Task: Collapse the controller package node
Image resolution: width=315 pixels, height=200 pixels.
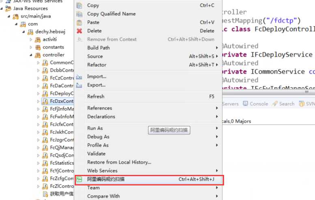Action: 31,55
